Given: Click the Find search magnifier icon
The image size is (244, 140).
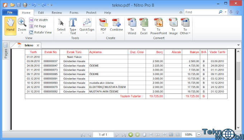Looking at the screenshot, I should [221, 12].
